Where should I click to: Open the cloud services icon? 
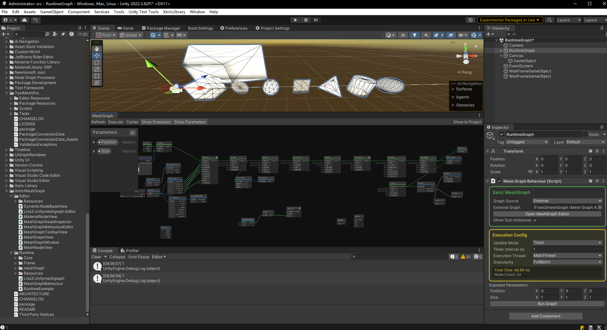point(24,20)
